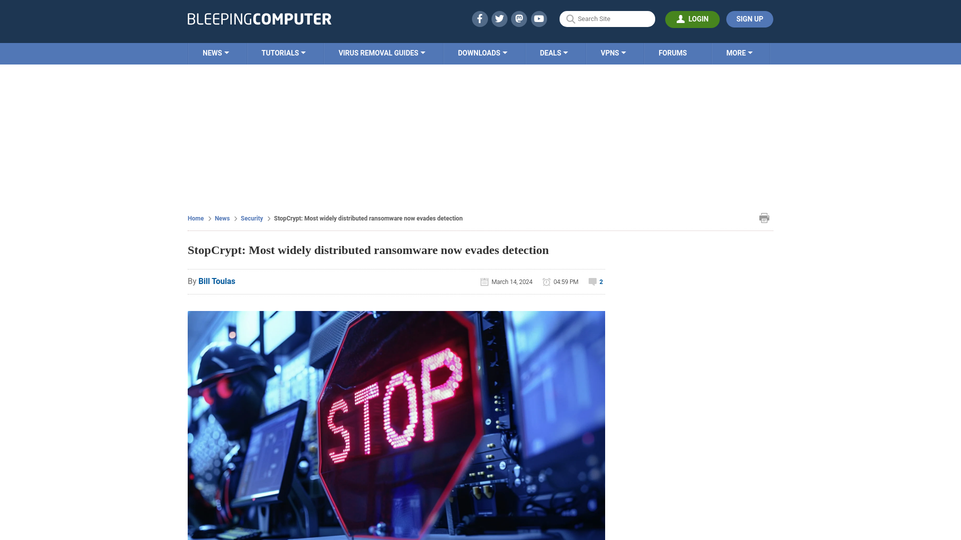Expand the VIRUS REMOVAL GUIDES dropdown

click(x=381, y=52)
